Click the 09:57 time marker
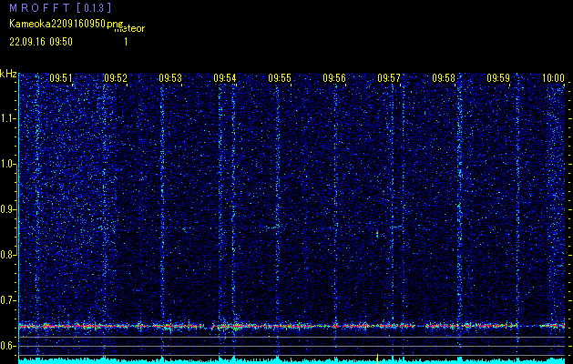The height and width of the screenshot is (364, 573). coord(389,78)
